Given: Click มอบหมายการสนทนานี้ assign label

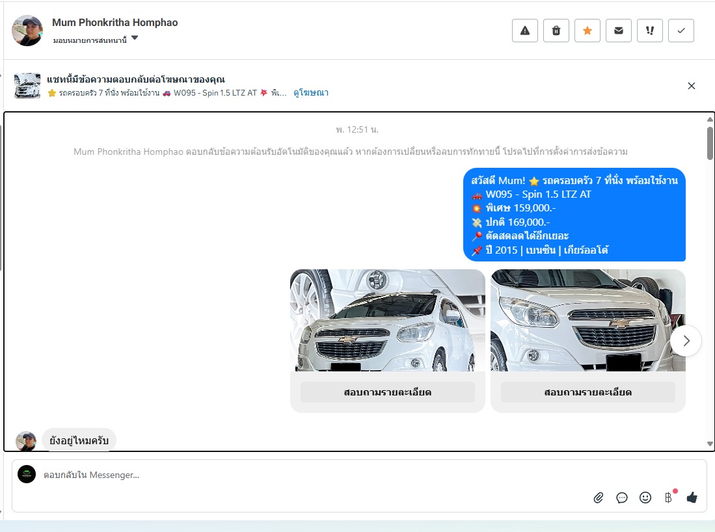Looking at the screenshot, I should tap(90, 40).
